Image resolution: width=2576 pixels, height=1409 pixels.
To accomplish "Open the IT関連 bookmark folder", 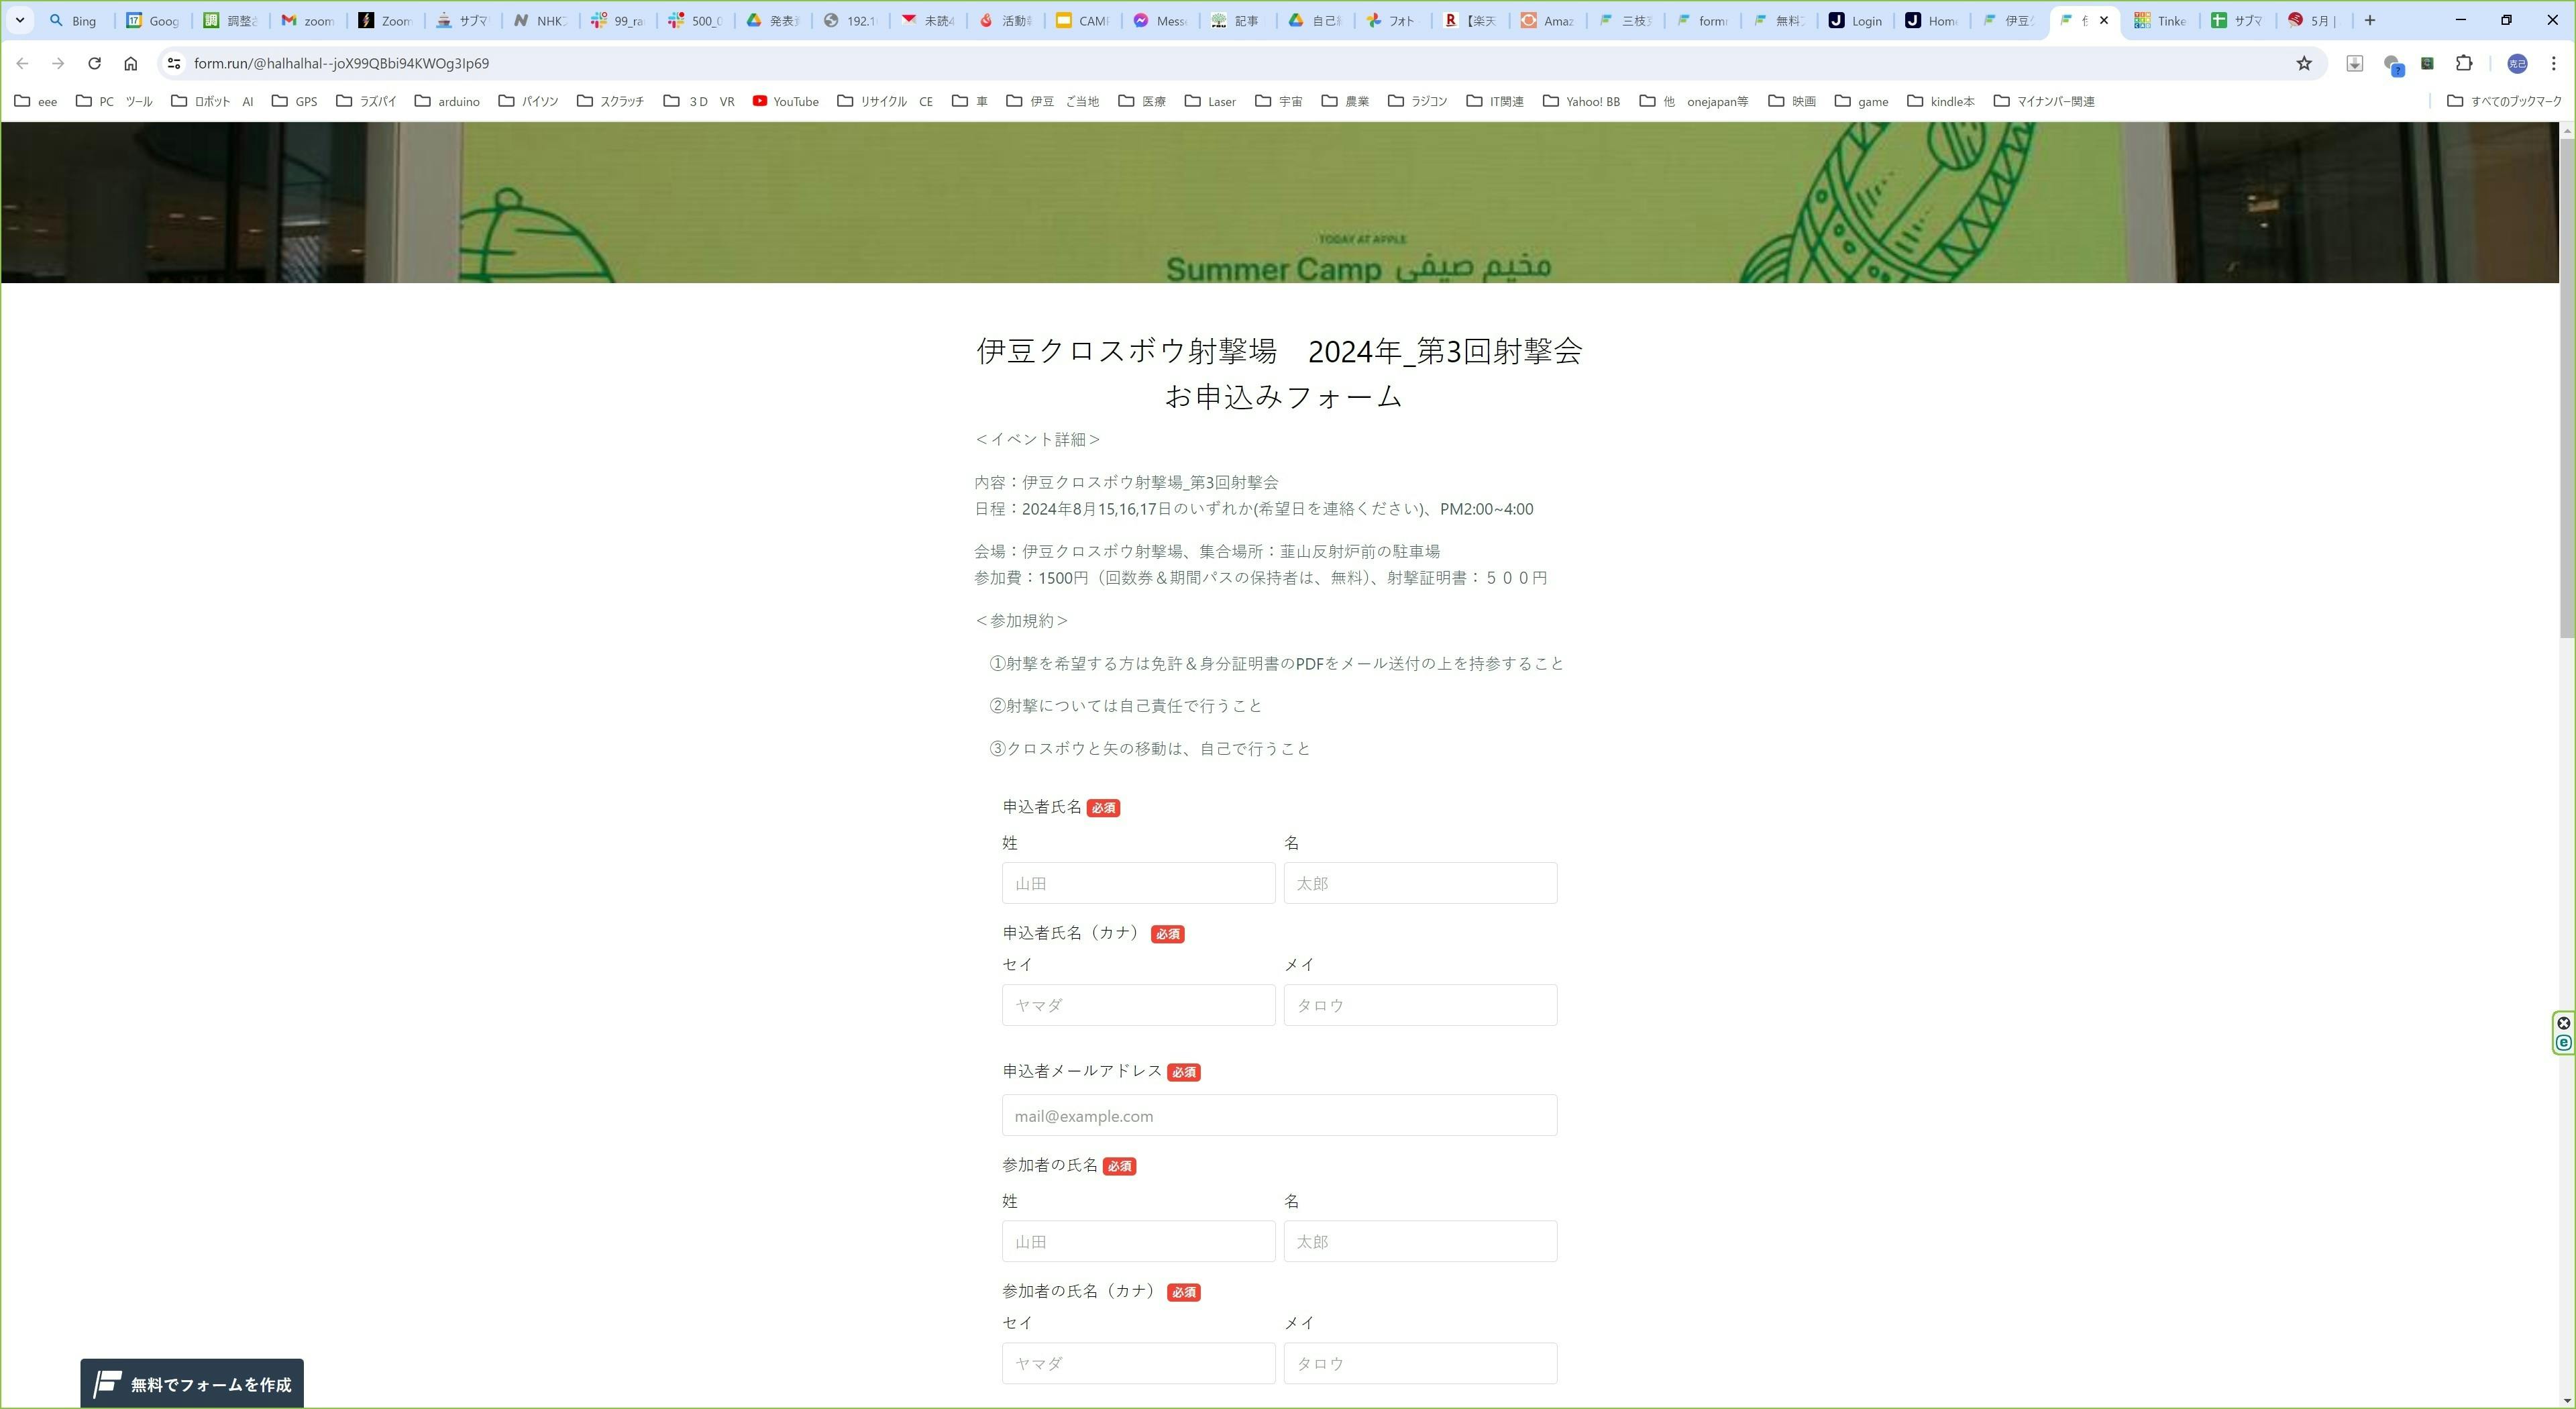I will tap(1495, 101).
